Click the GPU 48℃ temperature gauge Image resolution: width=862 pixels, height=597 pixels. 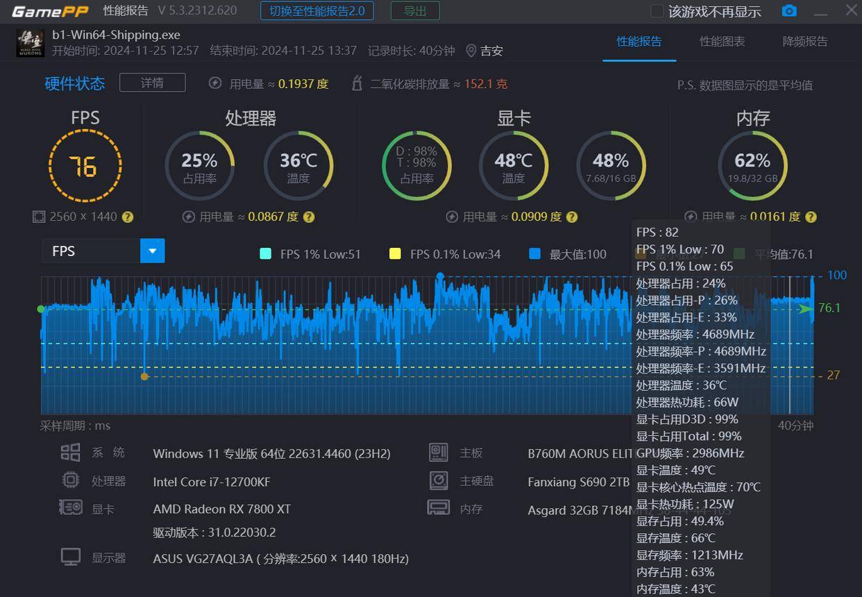(514, 166)
